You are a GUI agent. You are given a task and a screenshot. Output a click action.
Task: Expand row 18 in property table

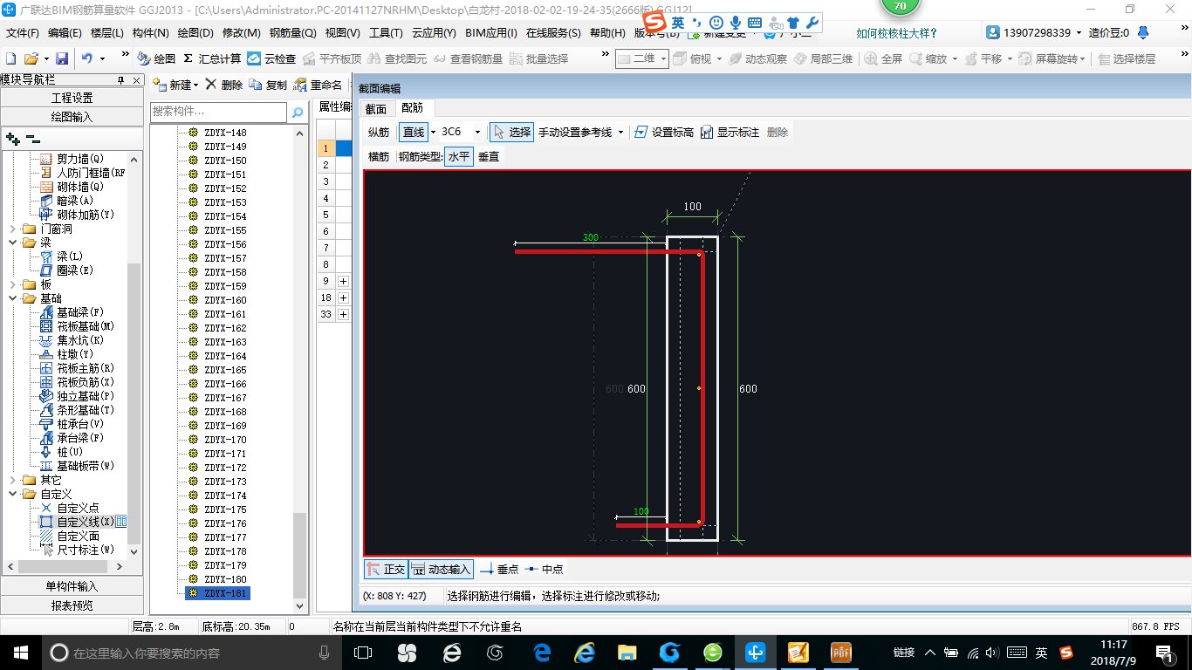[x=343, y=297]
